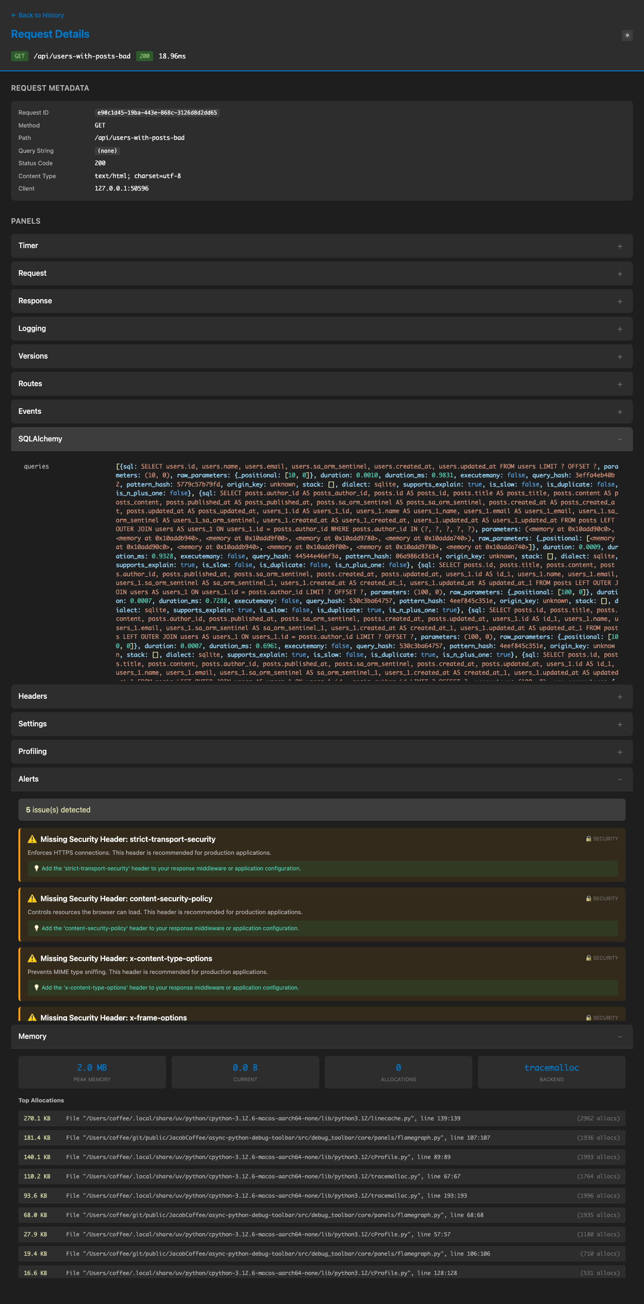The height and width of the screenshot is (1304, 644).
Task: Expand the Settings panel plus icon
Action: coord(619,724)
